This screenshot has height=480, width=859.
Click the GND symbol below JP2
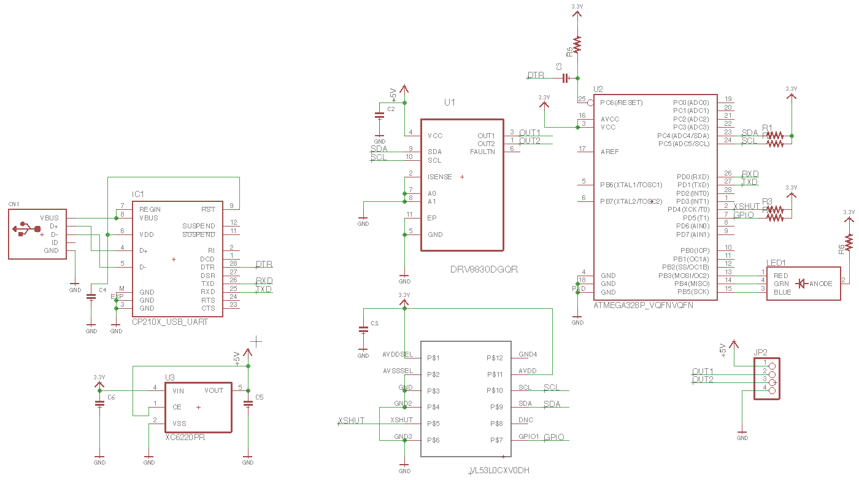(742, 435)
